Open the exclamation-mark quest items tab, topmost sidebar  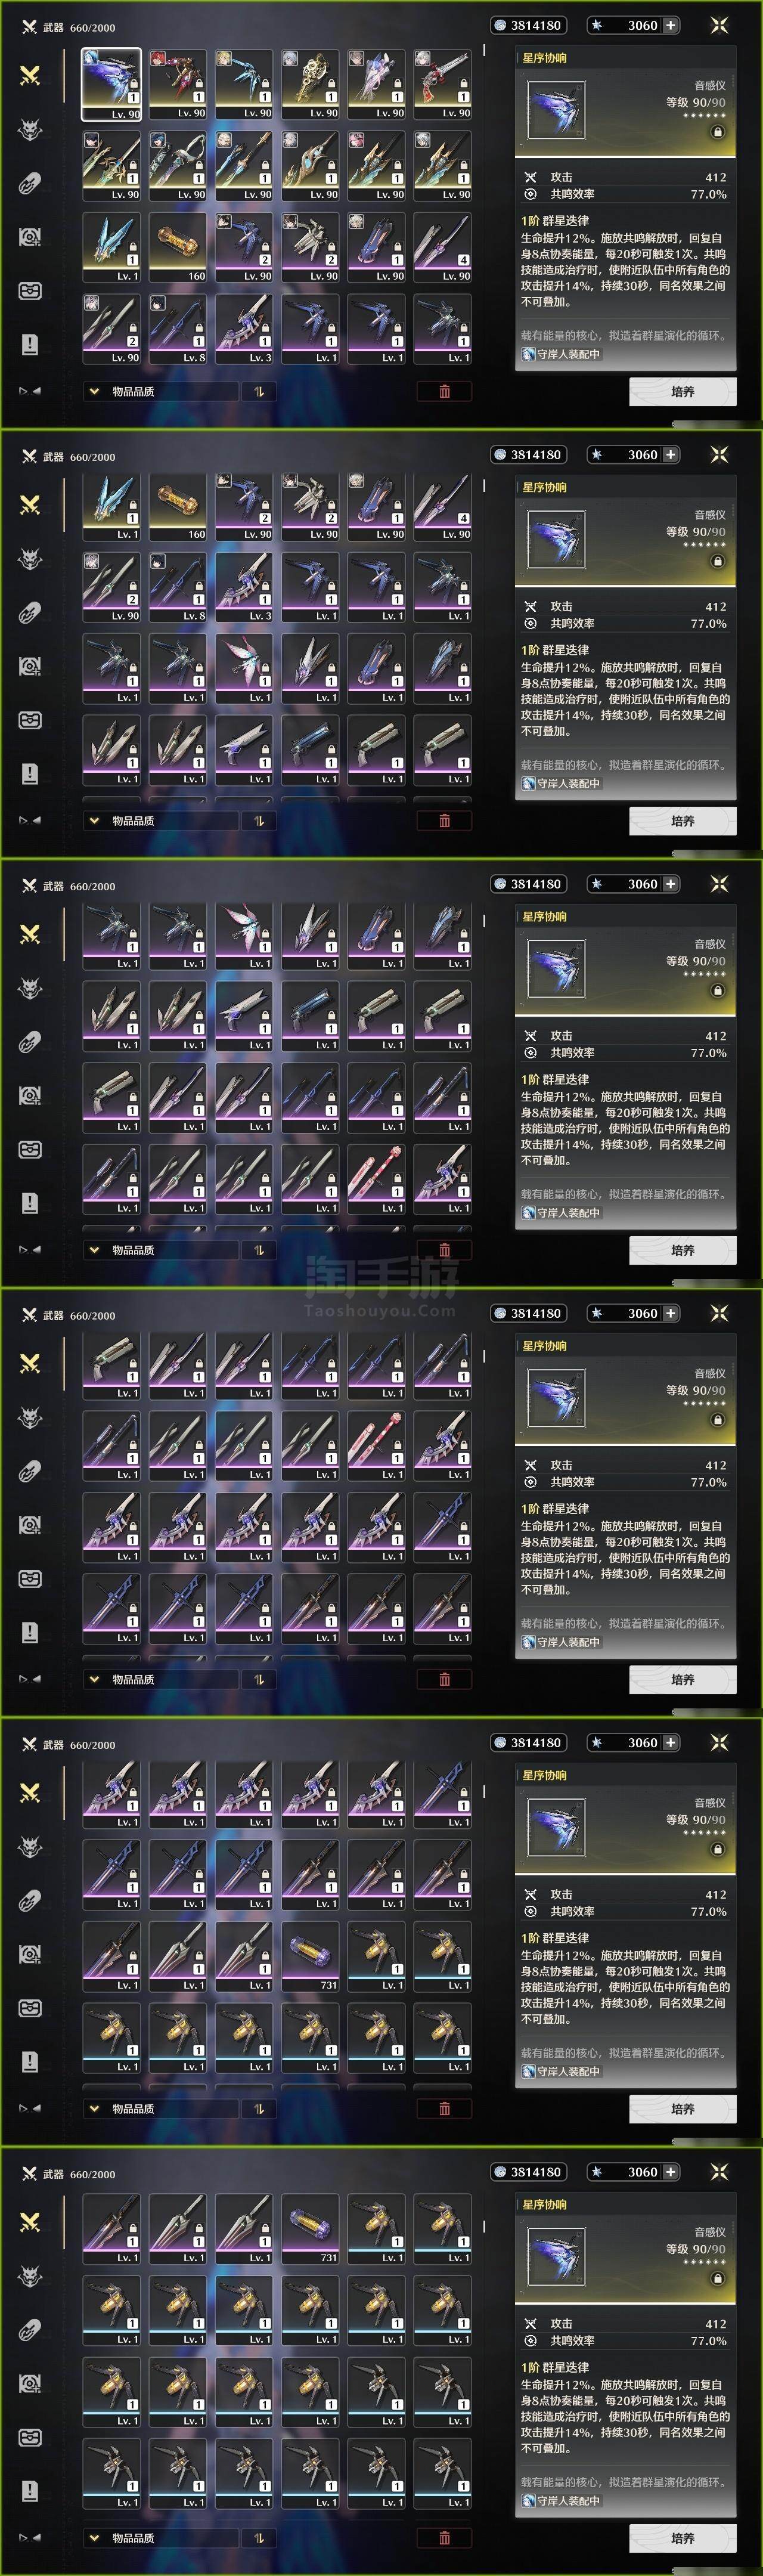point(30,344)
